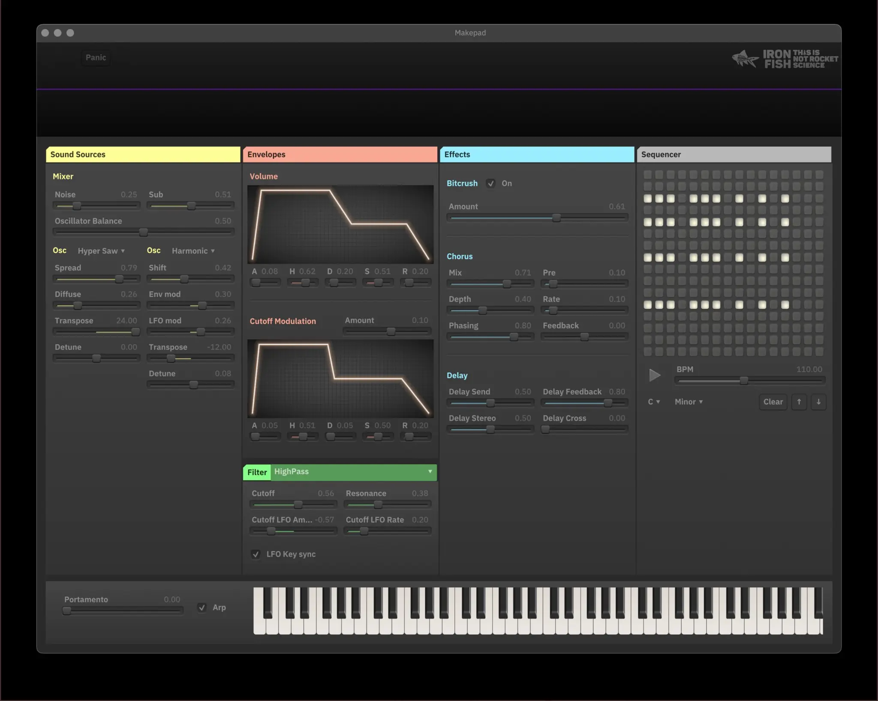Click the Volume envelope graph
Screen dimensions: 878x701
click(x=340, y=224)
